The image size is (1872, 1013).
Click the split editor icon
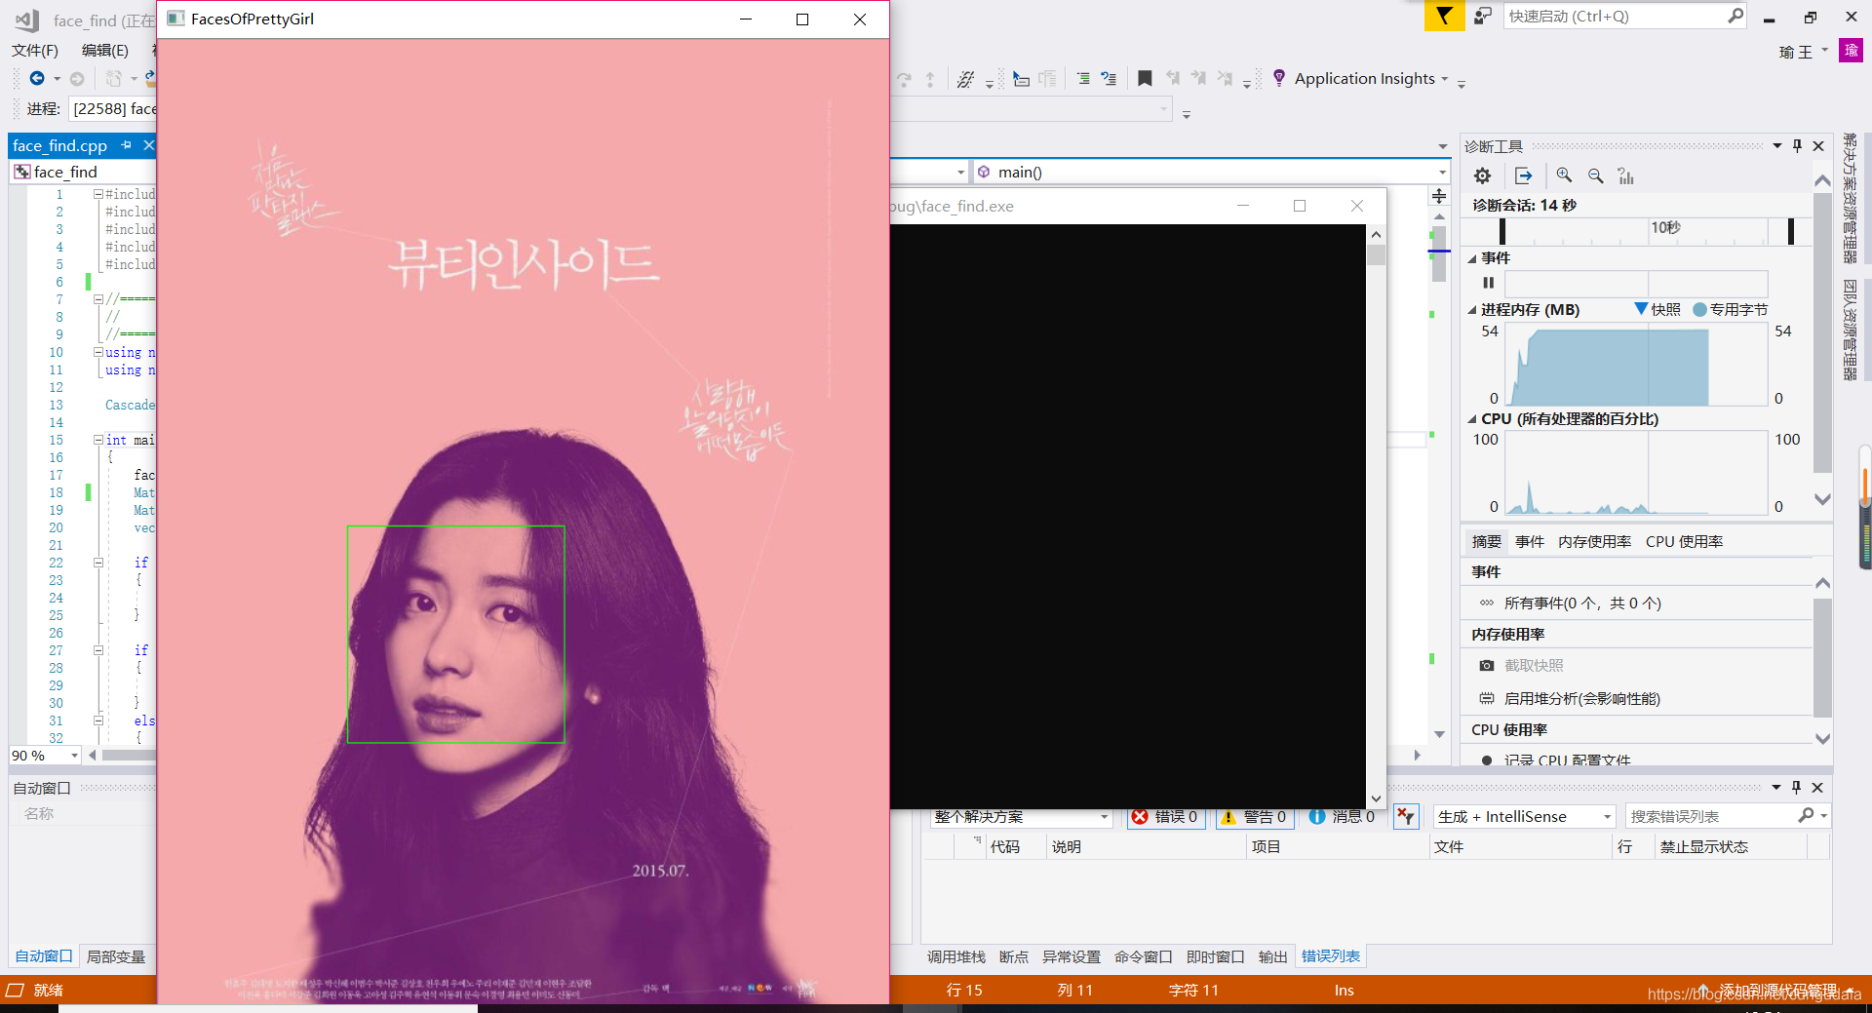pyautogui.click(x=1439, y=196)
